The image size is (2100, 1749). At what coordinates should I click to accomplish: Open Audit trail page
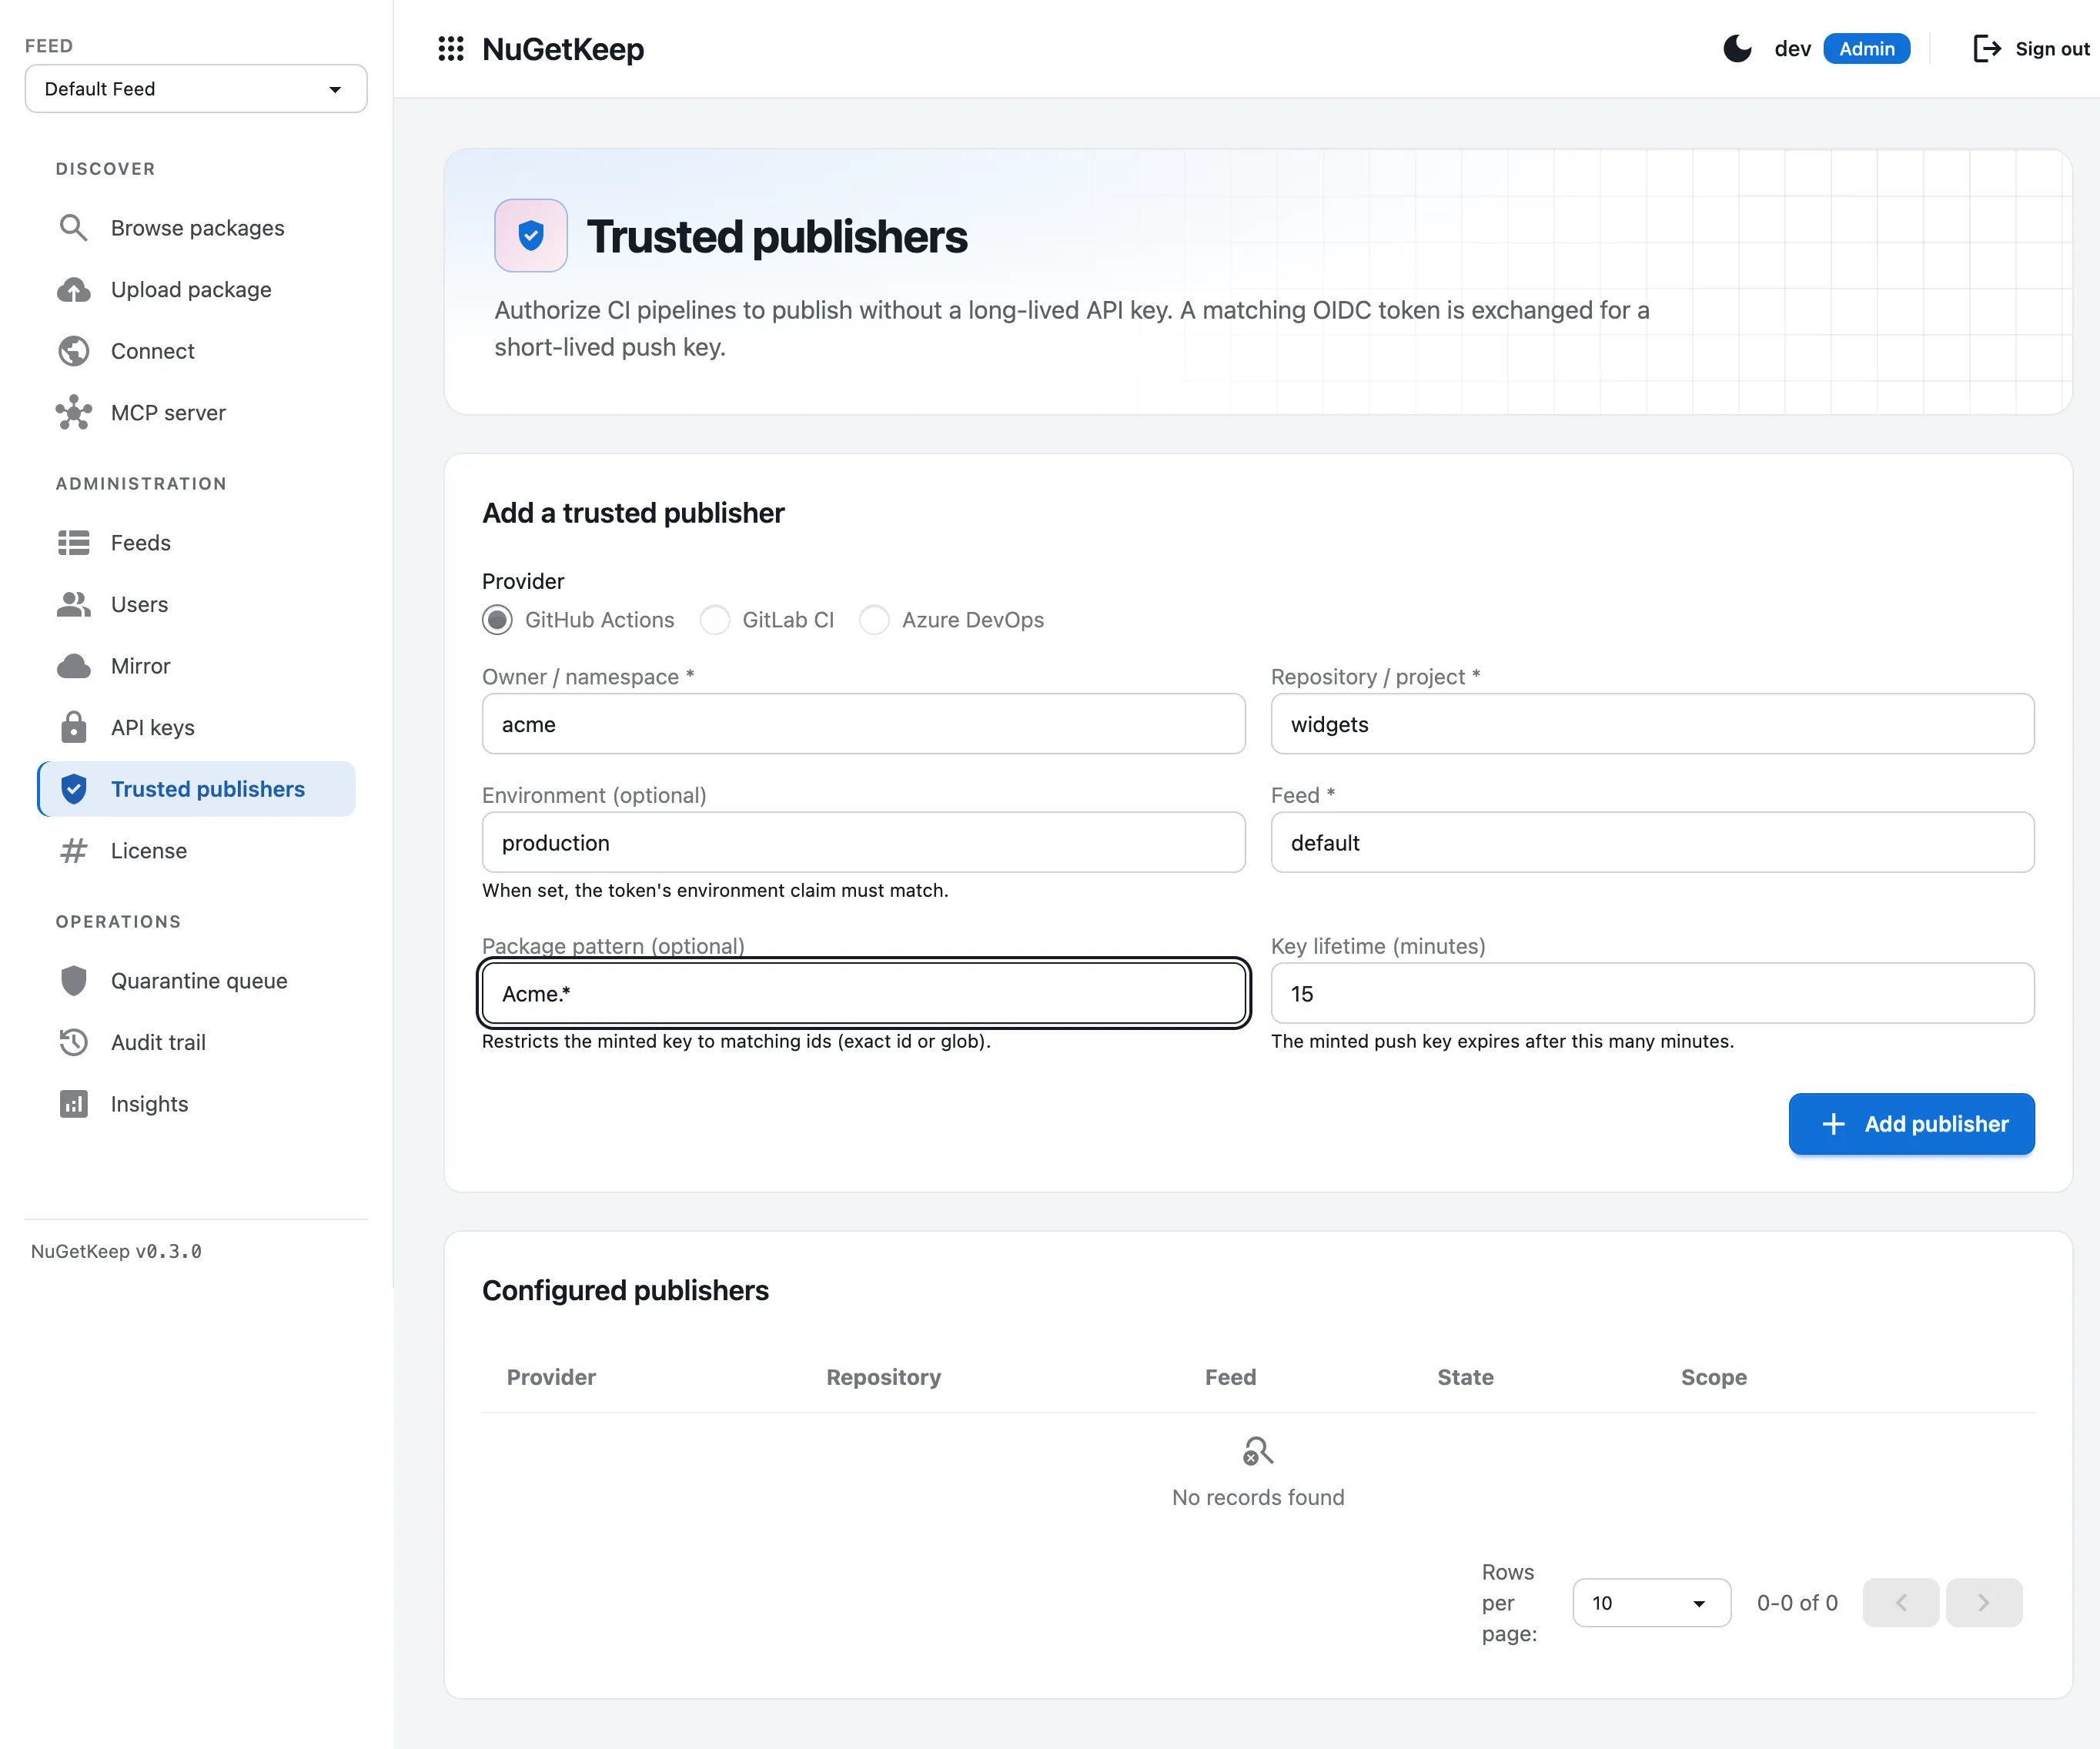[x=197, y=1042]
